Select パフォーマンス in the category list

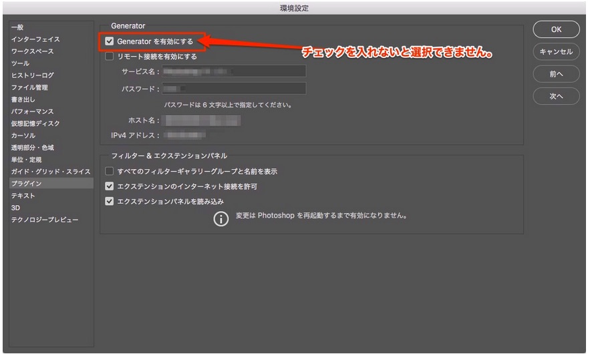point(32,112)
